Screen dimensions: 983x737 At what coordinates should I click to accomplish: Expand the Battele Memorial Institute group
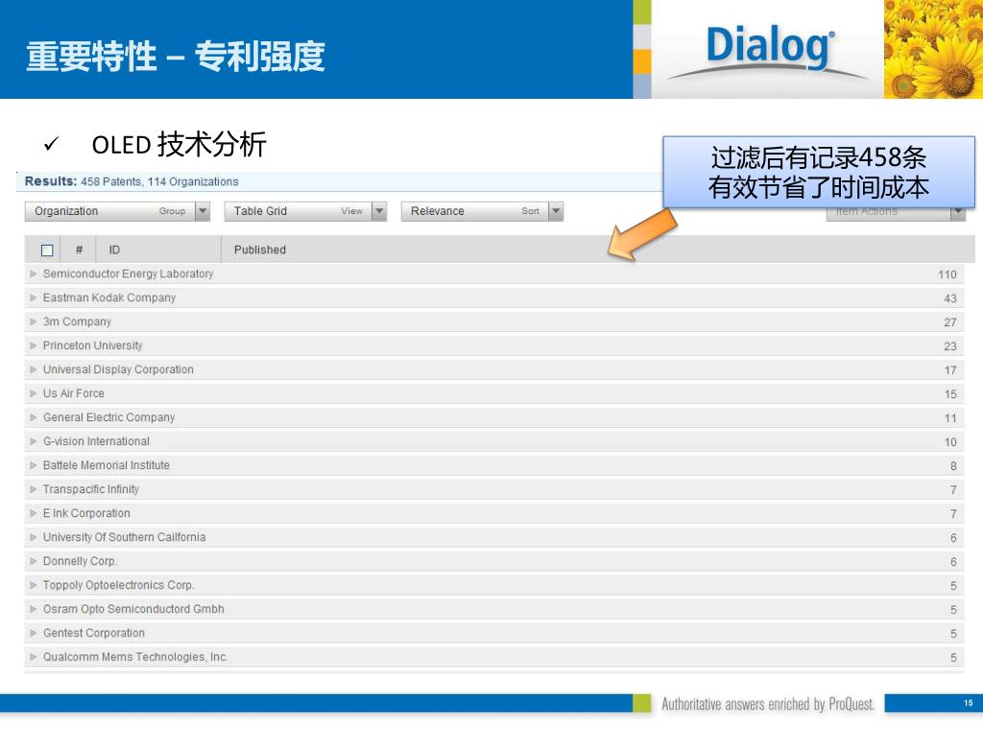coord(34,465)
